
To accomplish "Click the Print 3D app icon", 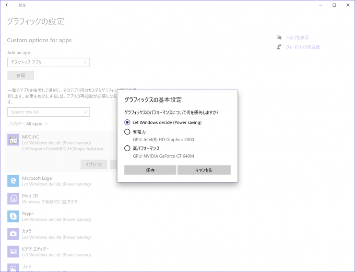I will pos(13,199).
